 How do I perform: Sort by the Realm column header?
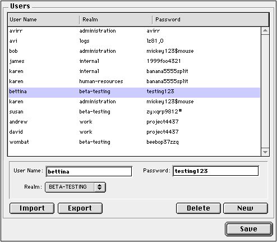[x=116, y=20]
